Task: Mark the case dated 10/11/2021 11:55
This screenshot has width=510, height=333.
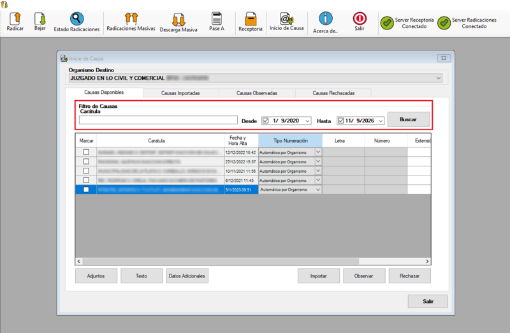Action: 86,170
